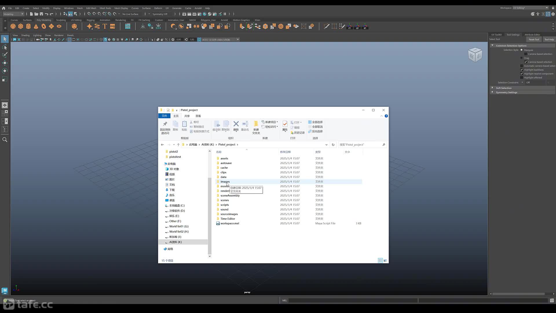Click the Explorer refresh button

click(333, 145)
